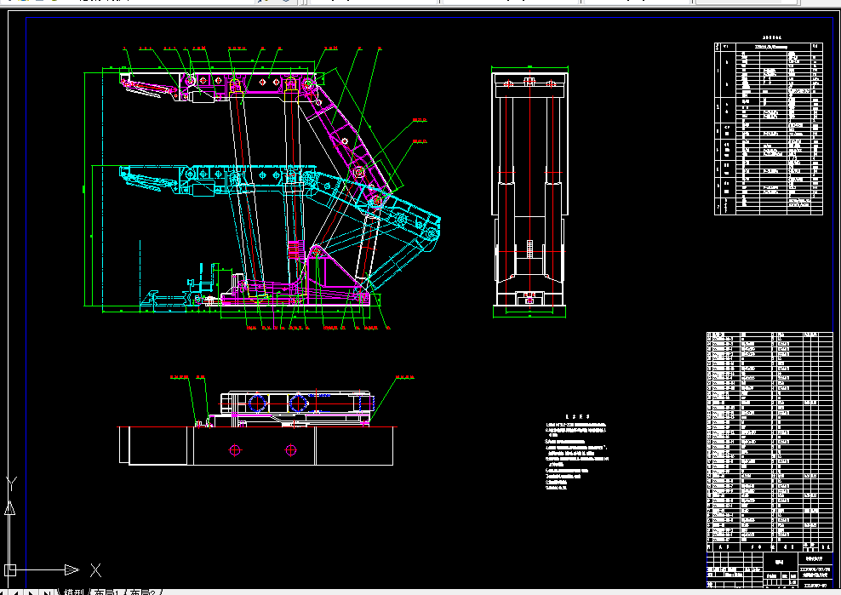Select the parts list table on right

769,442
